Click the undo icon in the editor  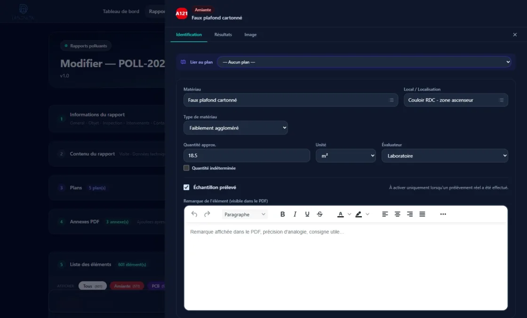pyautogui.click(x=194, y=214)
